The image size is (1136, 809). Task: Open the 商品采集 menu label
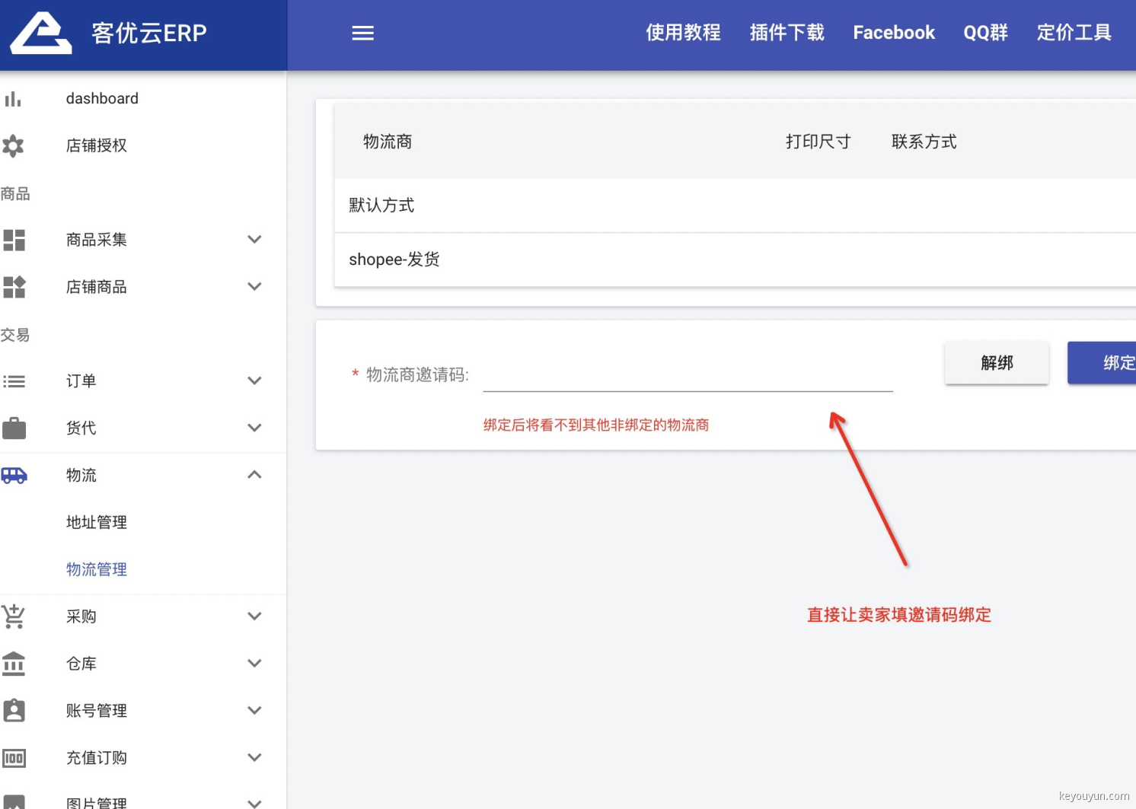97,240
